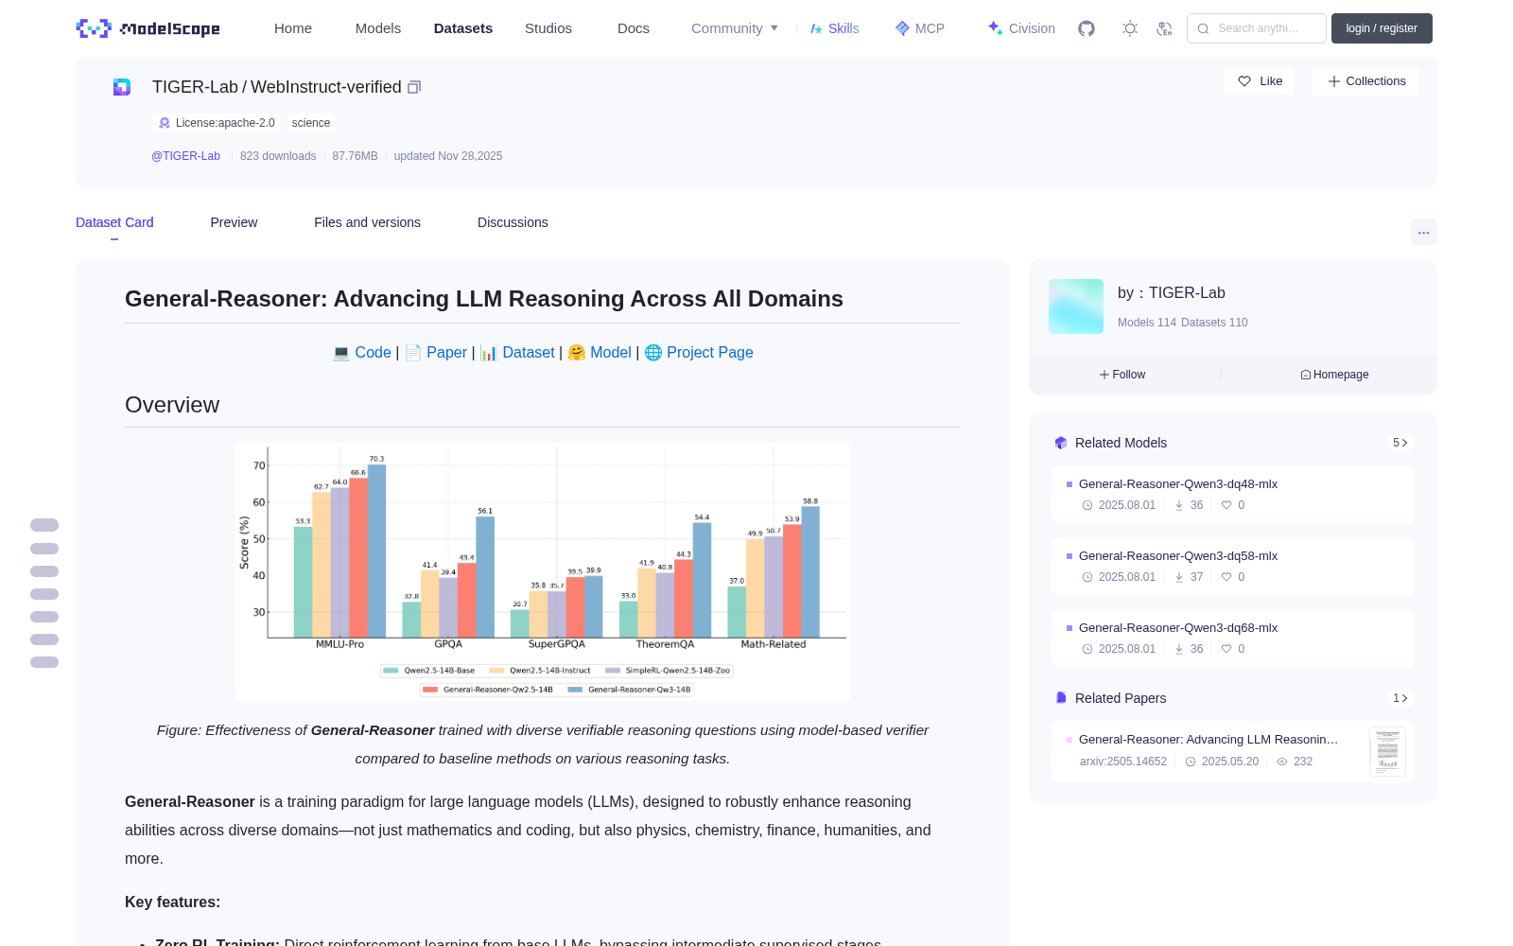The height and width of the screenshot is (946, 1513).
Task: Toggle the light/dark theme sun icon
Action: tap(1130, 28)
